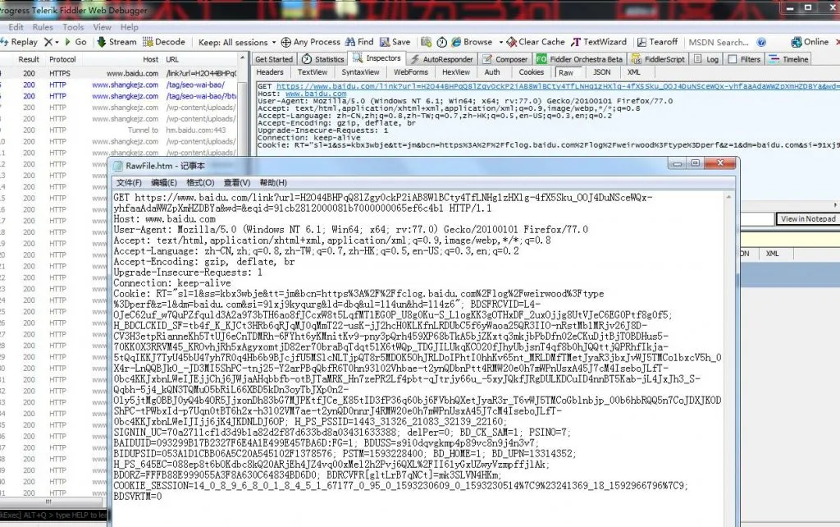Toggle the Filters tab checkbox
Viewport: 840px width, 527px height.
click(733, 59)
